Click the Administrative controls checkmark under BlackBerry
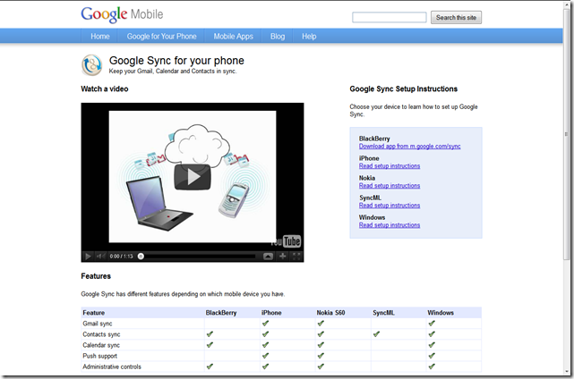Screen dimensions: 574x379 tap(210, 366)
